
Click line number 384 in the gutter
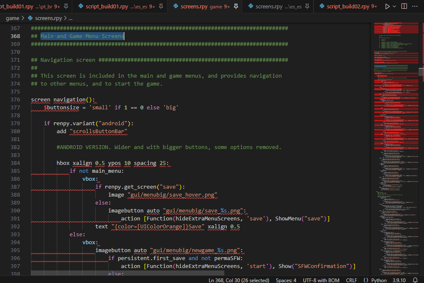coord(15,163)
